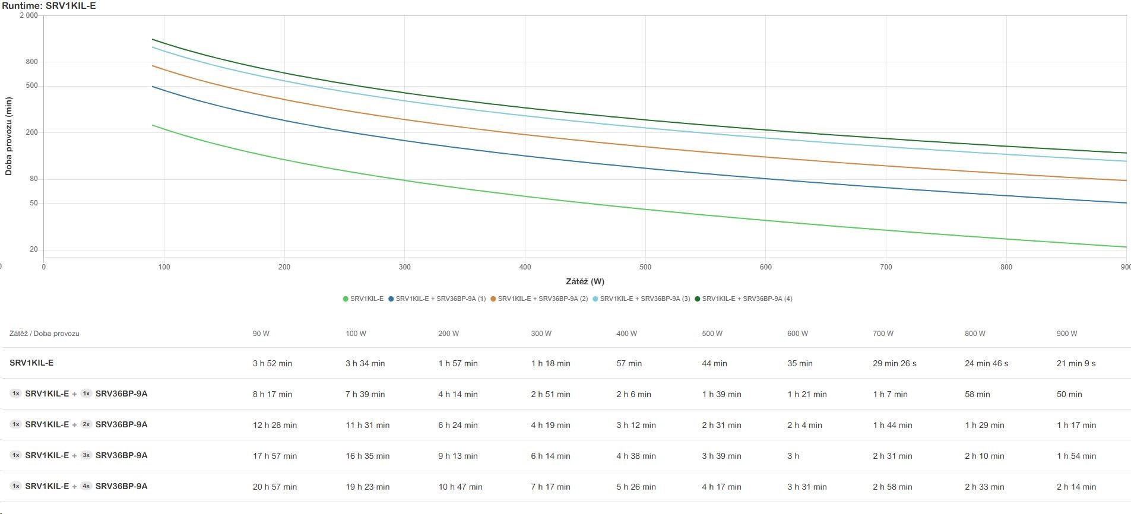This screenshot has width=1131, height=514.
Task: Click the Zátěž / Doba provozu table header
Action: pos(45,334)
